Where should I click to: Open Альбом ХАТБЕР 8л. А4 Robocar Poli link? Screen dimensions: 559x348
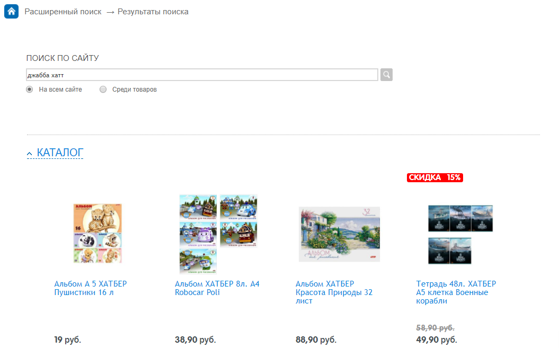pos(217,288)
